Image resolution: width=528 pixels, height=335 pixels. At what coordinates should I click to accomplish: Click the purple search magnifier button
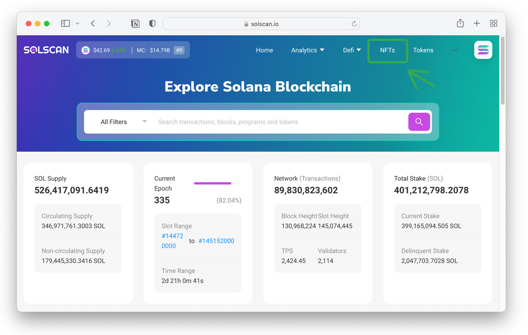[419, 122]
